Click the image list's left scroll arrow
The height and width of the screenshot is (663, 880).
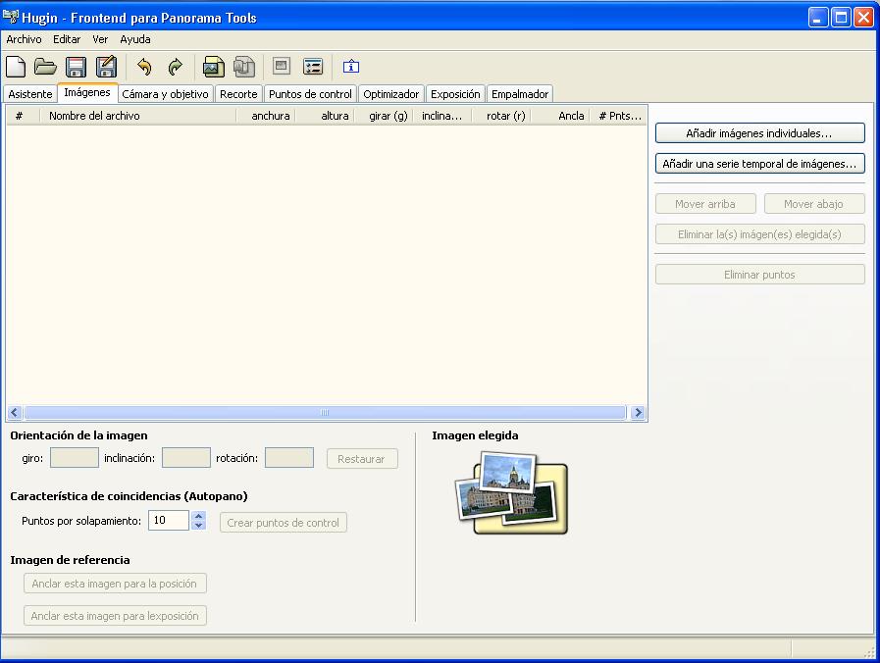click(15, 413)
